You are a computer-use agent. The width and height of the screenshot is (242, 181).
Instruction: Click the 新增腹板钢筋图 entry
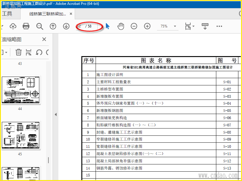point(110,110)
